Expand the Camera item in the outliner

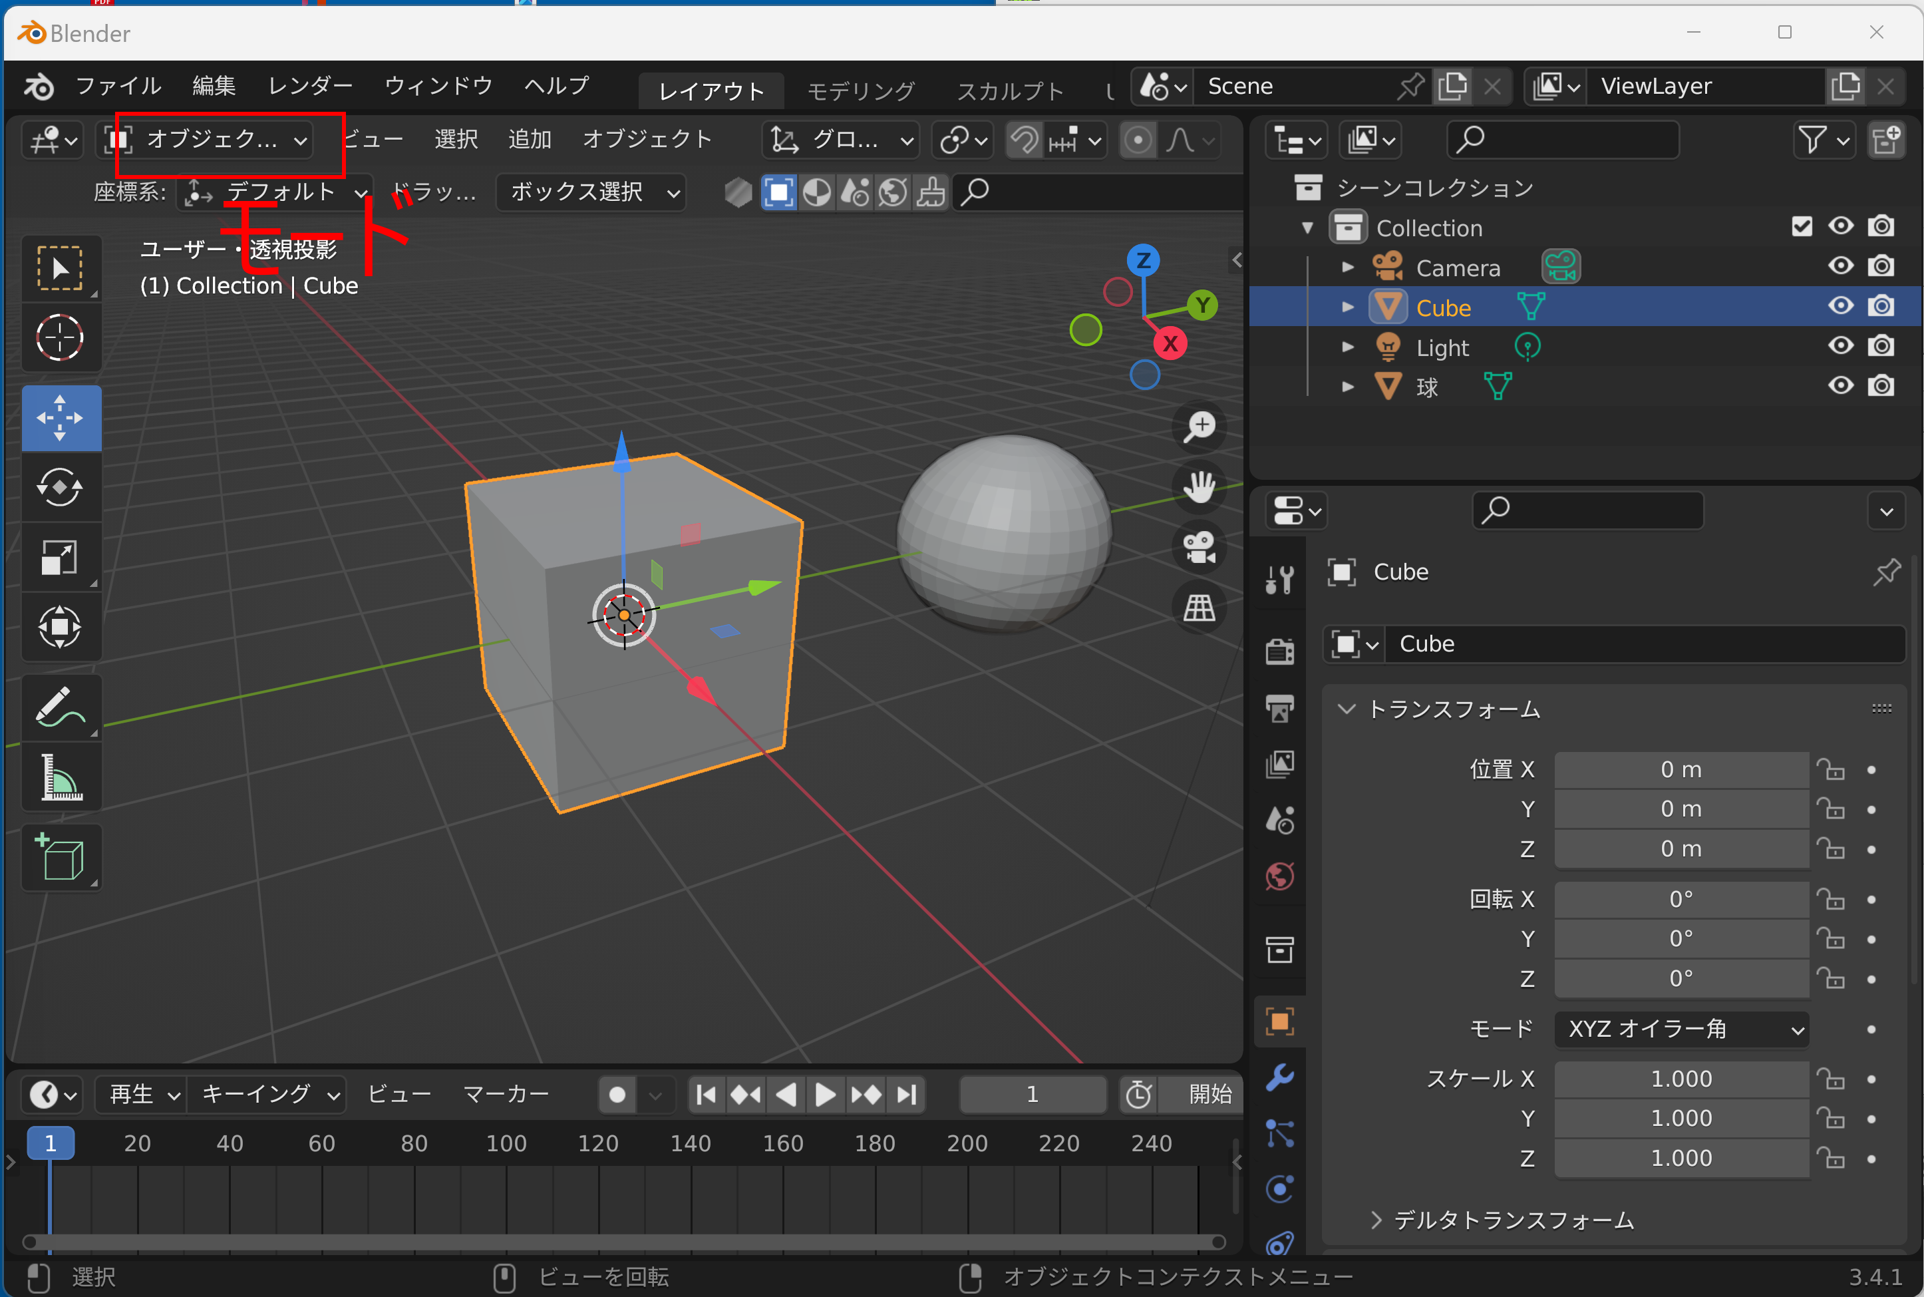1348,266
